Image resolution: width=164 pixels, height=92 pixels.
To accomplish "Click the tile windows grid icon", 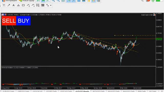I will click(x=63, y=1).
